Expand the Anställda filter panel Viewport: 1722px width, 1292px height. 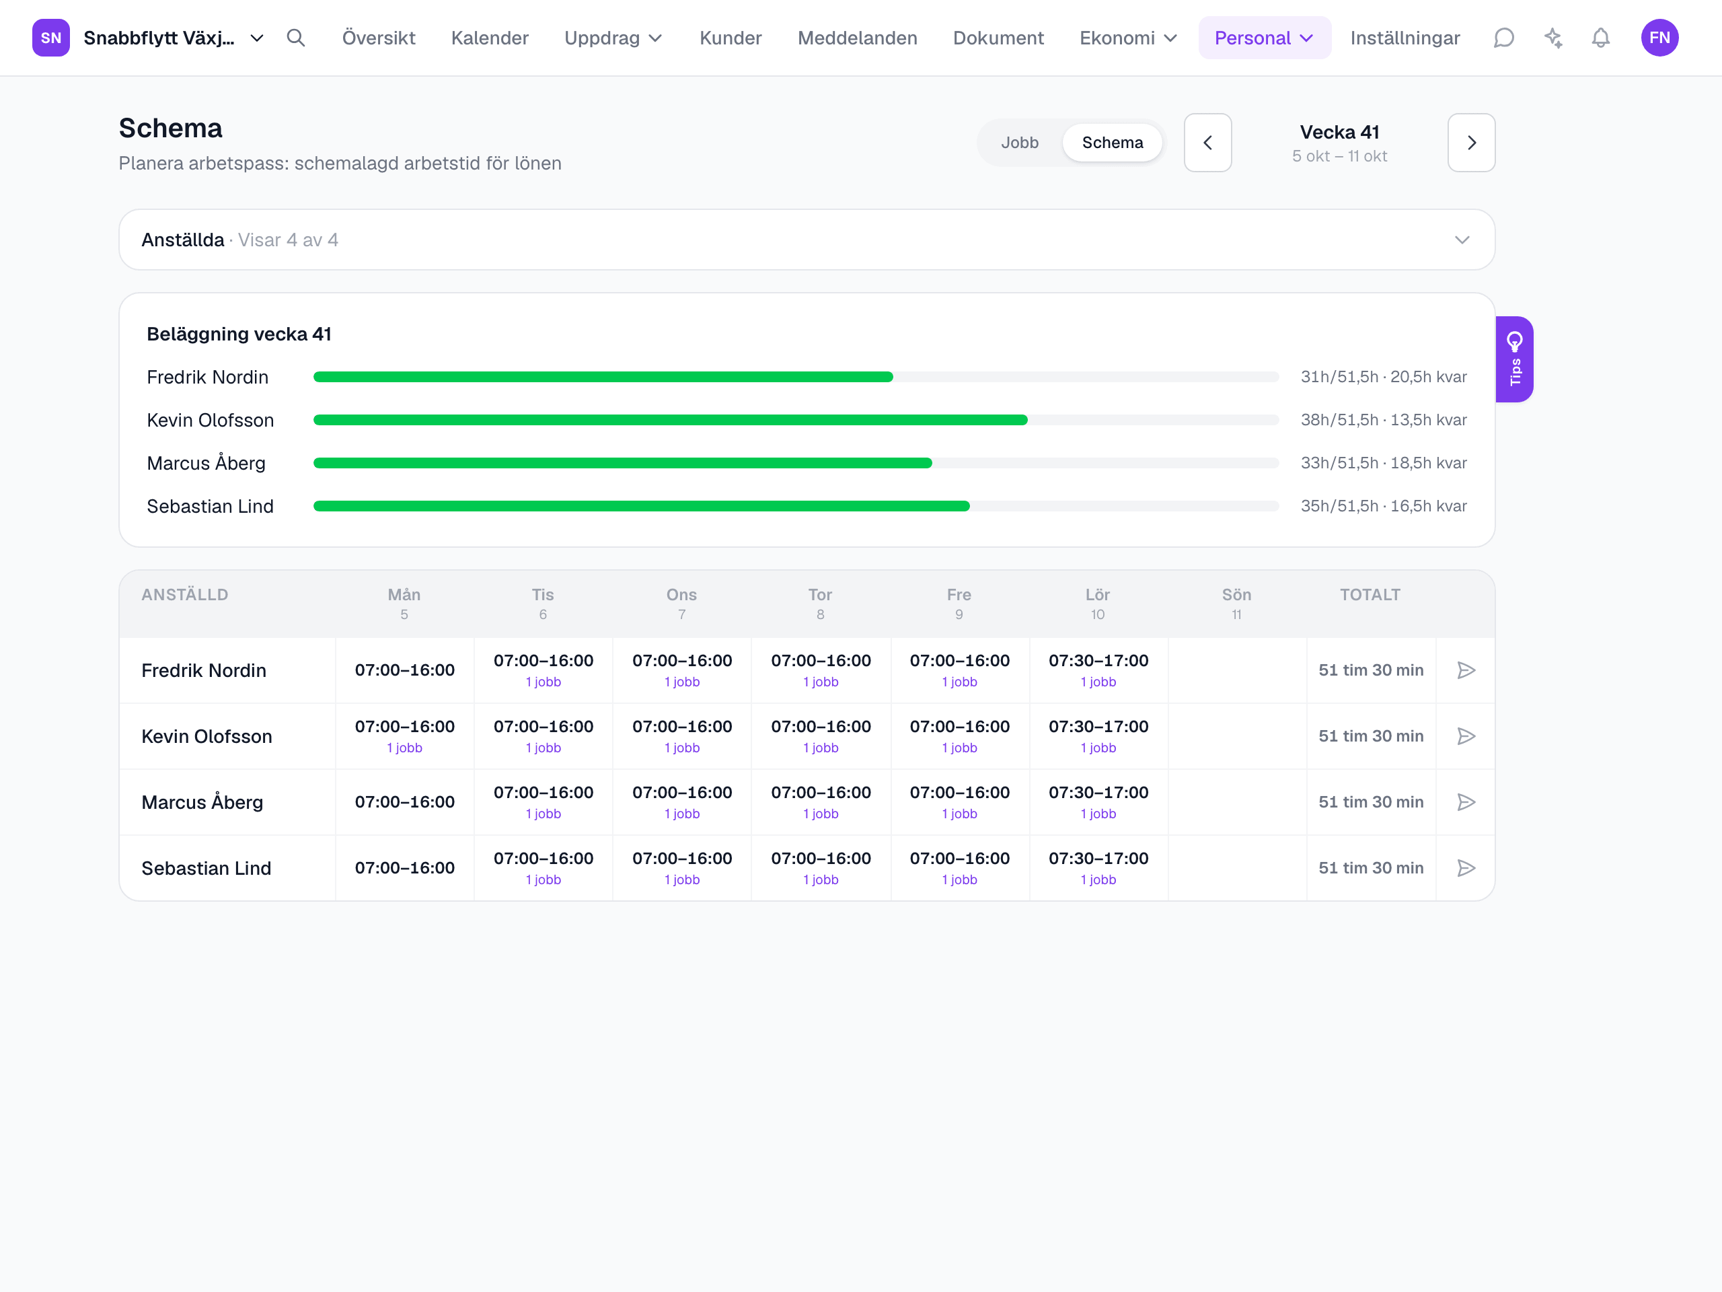(x=807, y=240)
